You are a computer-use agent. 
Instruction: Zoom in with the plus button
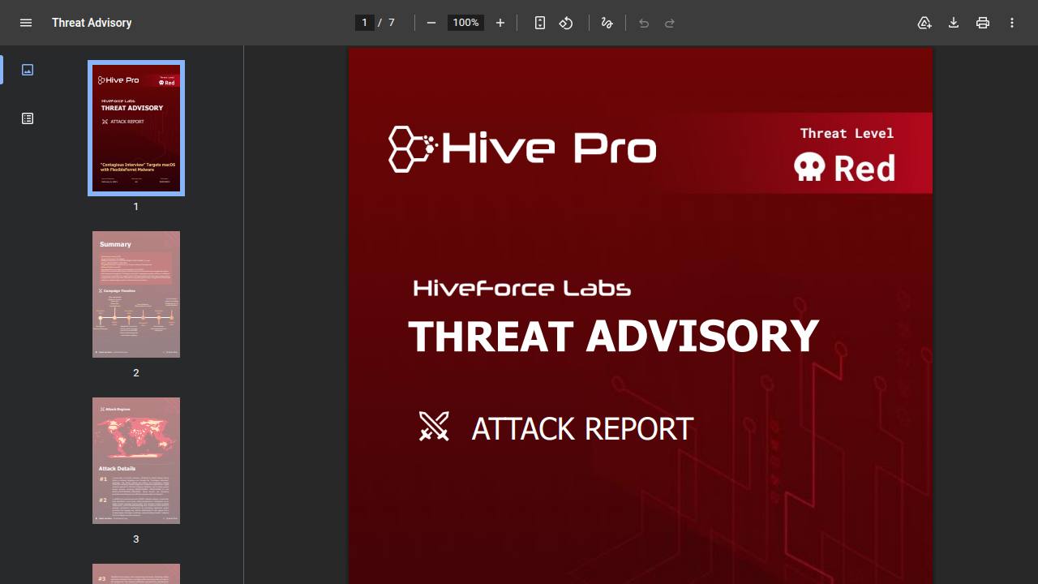coord(500,23)
